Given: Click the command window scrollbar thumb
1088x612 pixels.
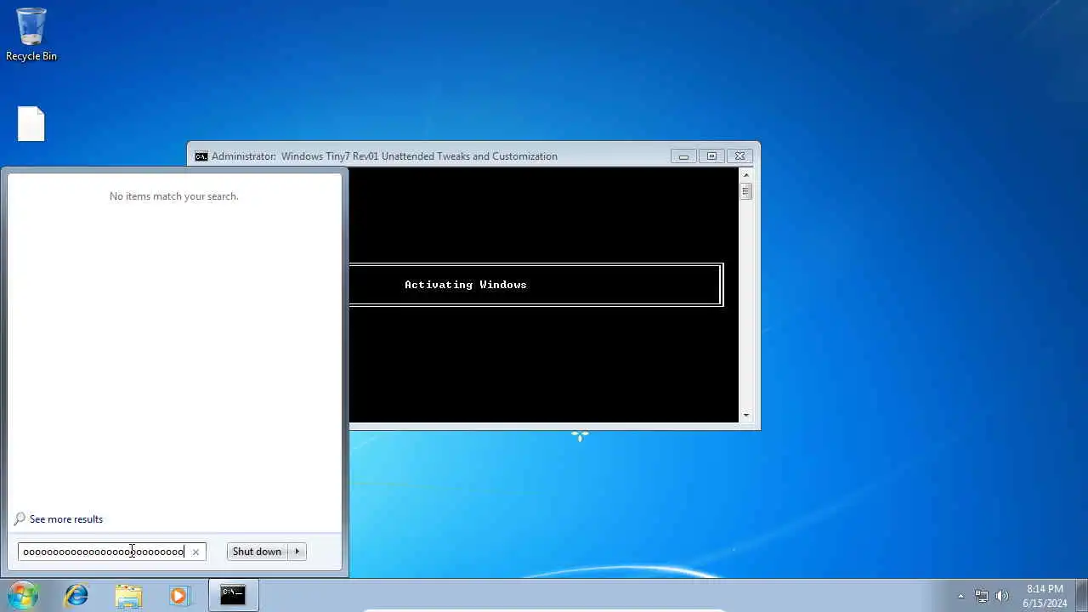Looking at the screenshot, I should tap(746, 191).
